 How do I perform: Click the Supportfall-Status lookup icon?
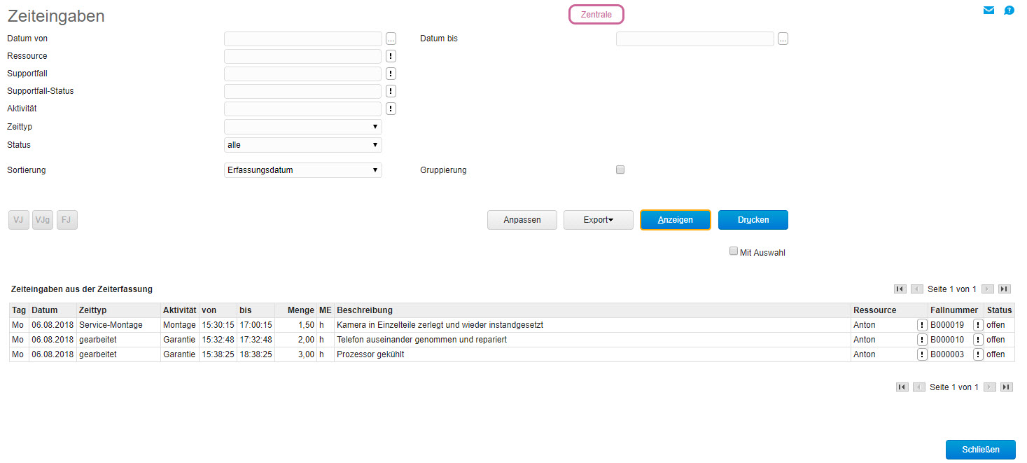tap(391, 92)
